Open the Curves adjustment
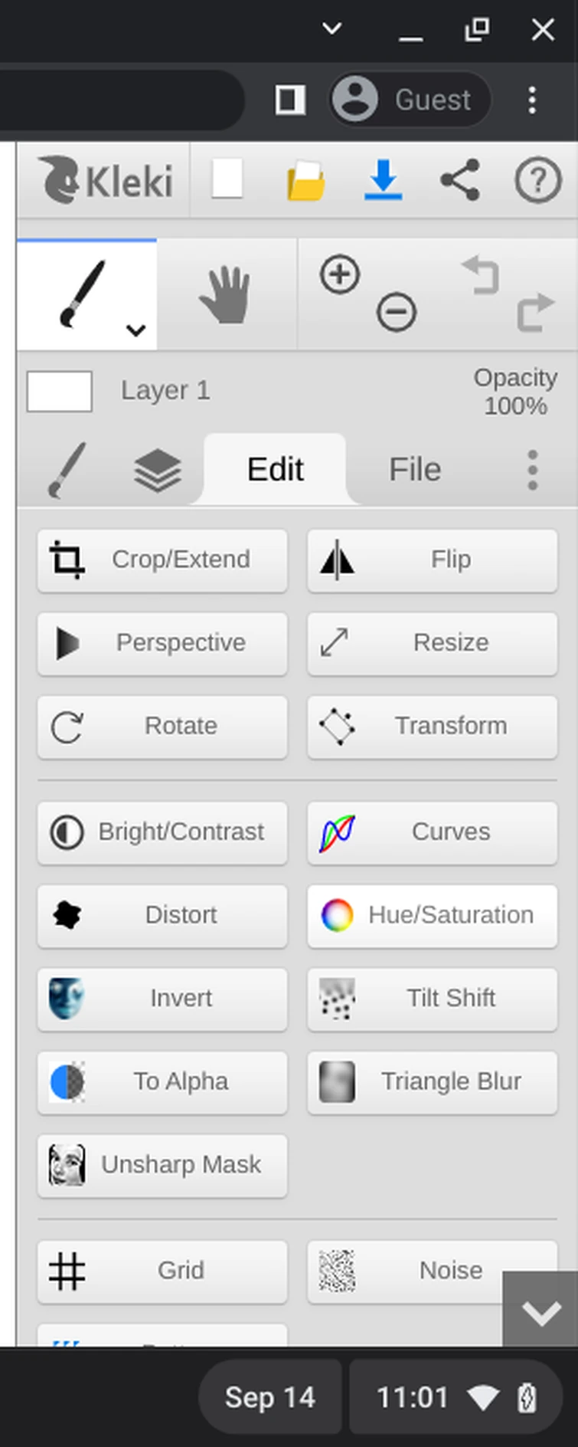This screenshot has height=1447, width=578. [433, 832]
